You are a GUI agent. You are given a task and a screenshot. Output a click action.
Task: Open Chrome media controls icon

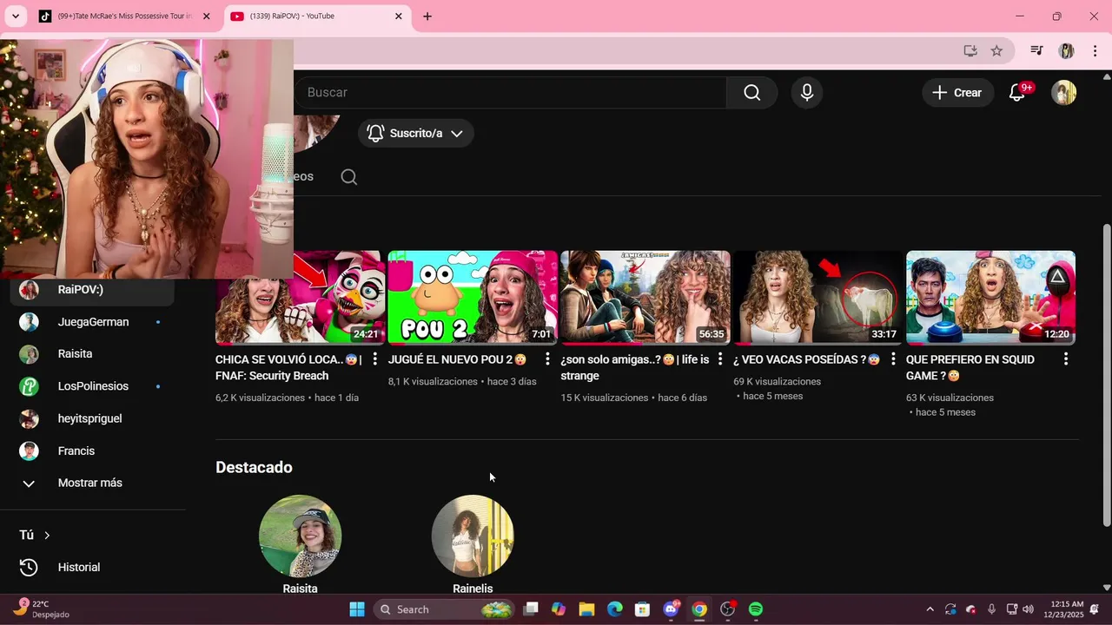(1036, 50)
